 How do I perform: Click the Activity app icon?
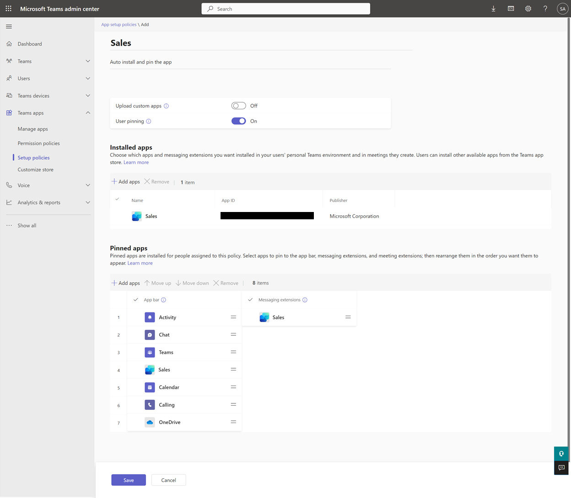pos(150,317)
